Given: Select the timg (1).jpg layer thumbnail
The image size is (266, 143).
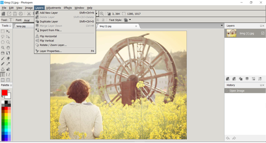Looking at the screenshot, I should click(232, 33).
